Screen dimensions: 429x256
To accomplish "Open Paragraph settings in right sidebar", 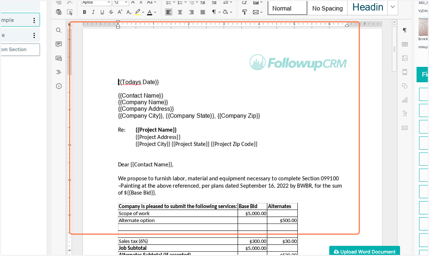I will point(405,30).
